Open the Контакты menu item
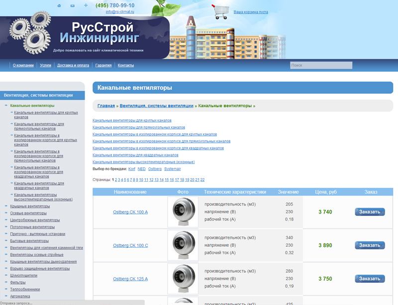Image resolution: width=398 pixels, height=305 pixels. pos(126,65)
